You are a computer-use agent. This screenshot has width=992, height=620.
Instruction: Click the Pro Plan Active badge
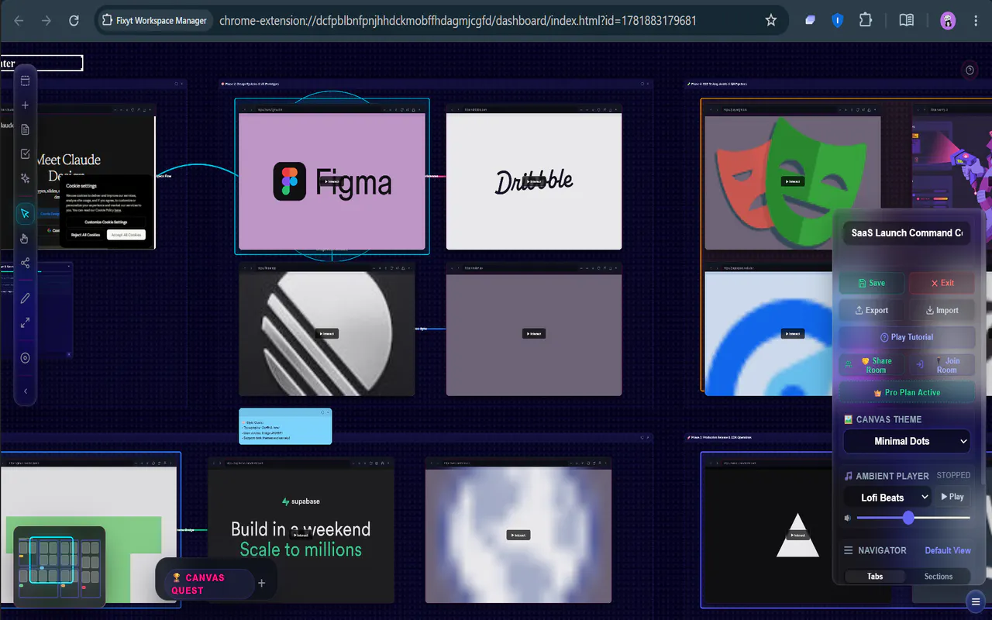click(907, 392)
